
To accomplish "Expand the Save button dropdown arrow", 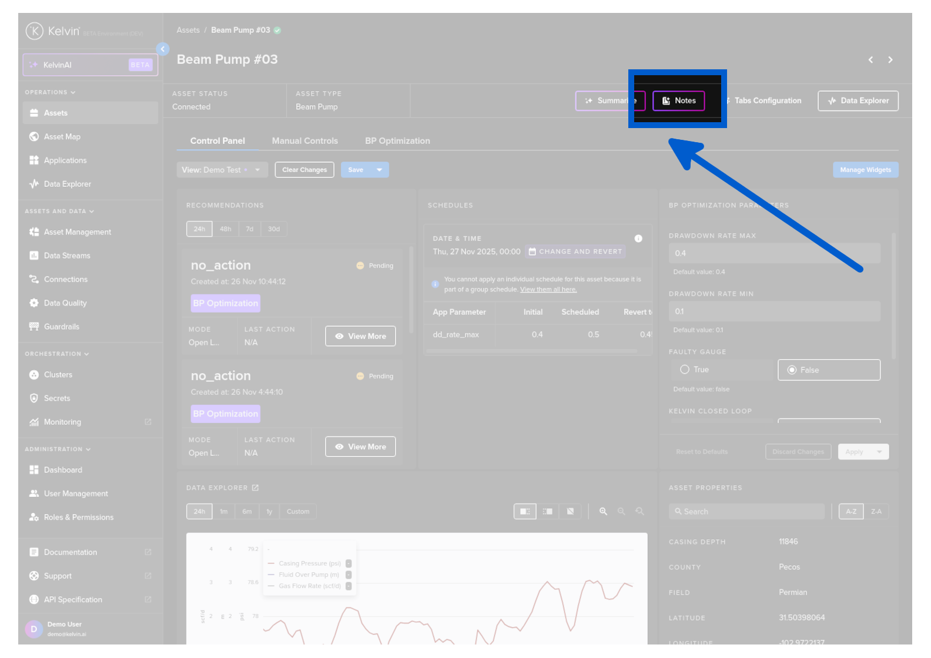I will tap(380, 170).
